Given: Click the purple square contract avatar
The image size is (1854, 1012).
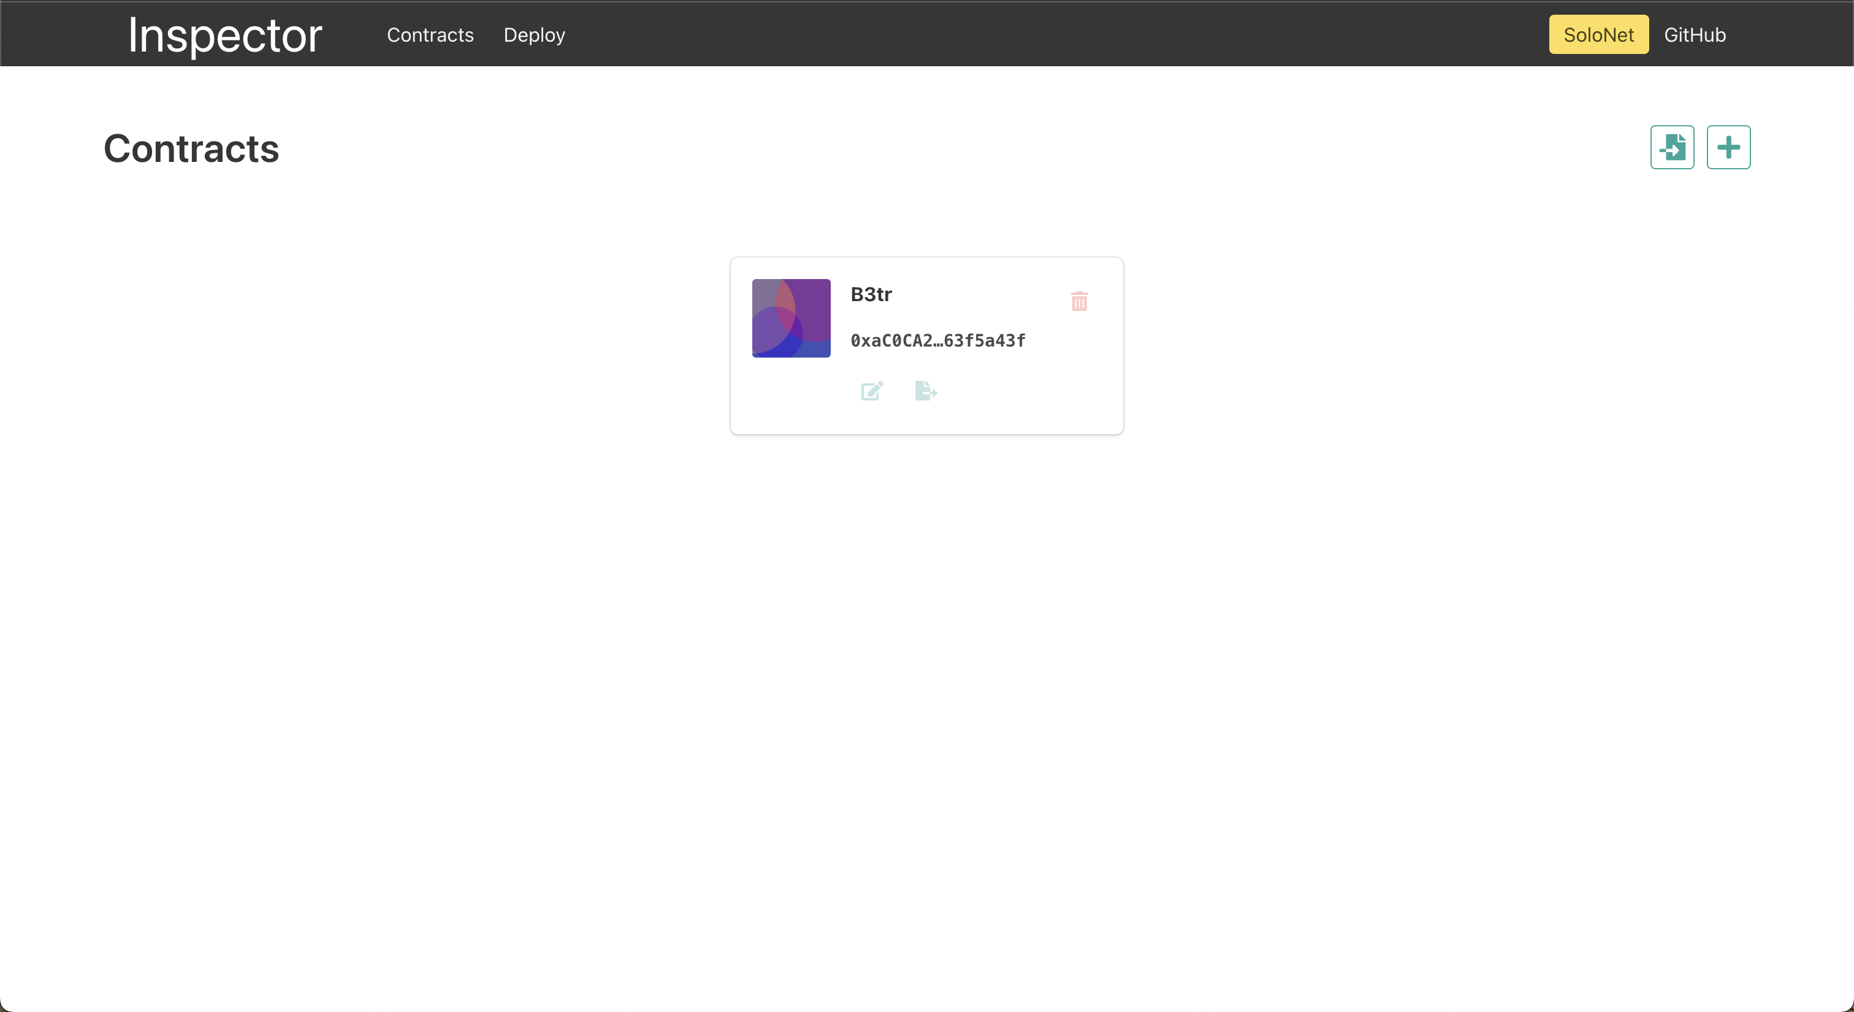Looking at the screenshot, I should [791, 318].
